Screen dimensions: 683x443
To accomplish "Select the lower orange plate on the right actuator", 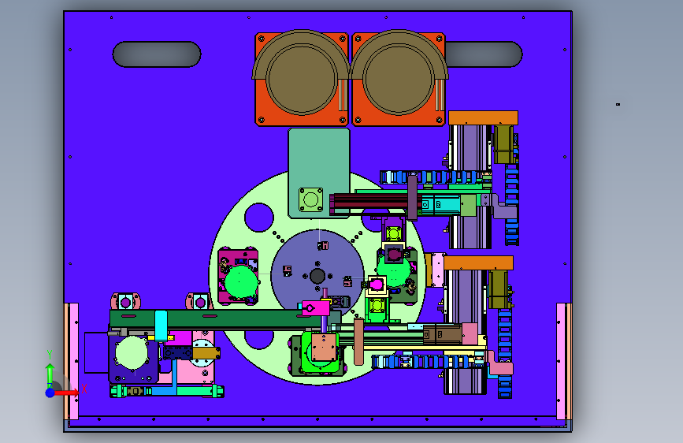I will 478,263.
